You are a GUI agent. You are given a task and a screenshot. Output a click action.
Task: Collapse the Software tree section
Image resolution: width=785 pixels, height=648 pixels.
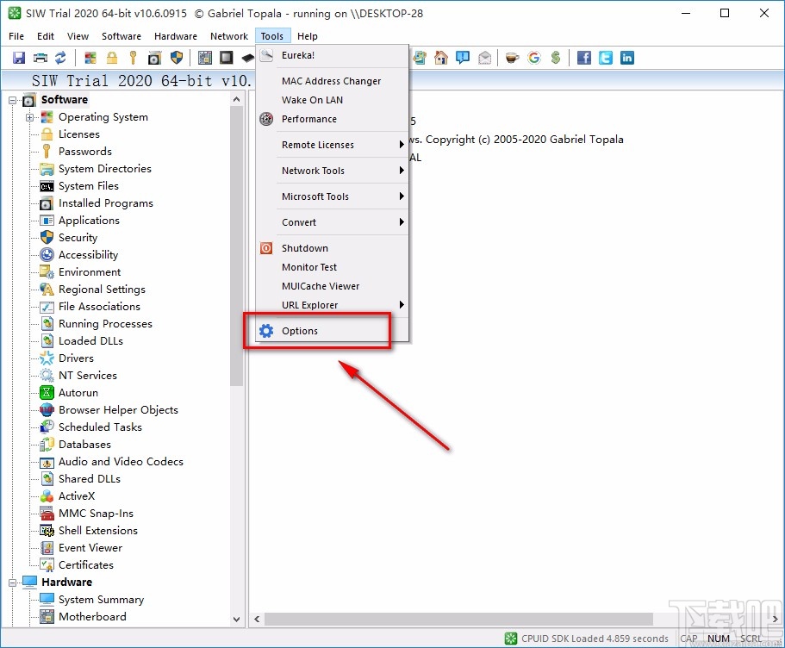point(14,100)
